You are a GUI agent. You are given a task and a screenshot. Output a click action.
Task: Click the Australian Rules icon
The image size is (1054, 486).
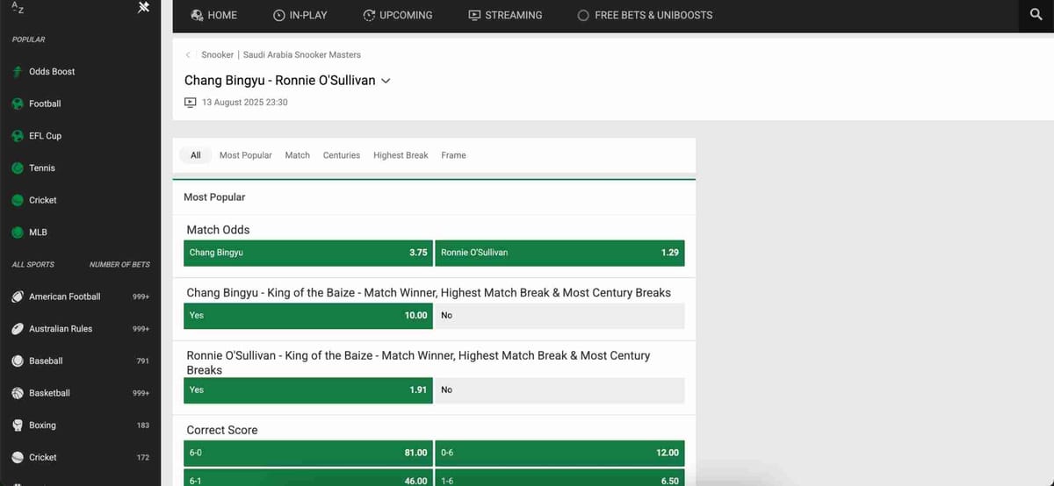pos(17,329)
